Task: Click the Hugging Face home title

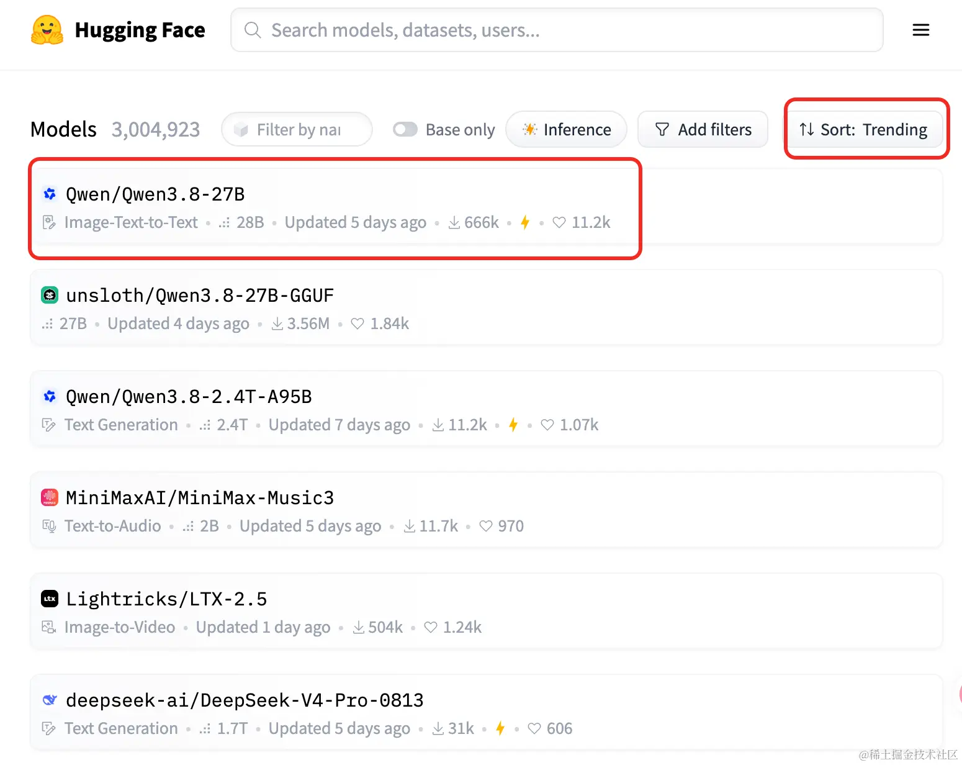Action: click(140, 30)
